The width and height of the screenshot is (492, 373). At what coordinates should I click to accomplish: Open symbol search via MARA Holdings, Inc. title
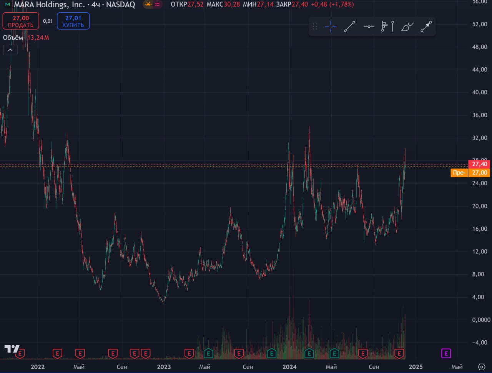49,5
